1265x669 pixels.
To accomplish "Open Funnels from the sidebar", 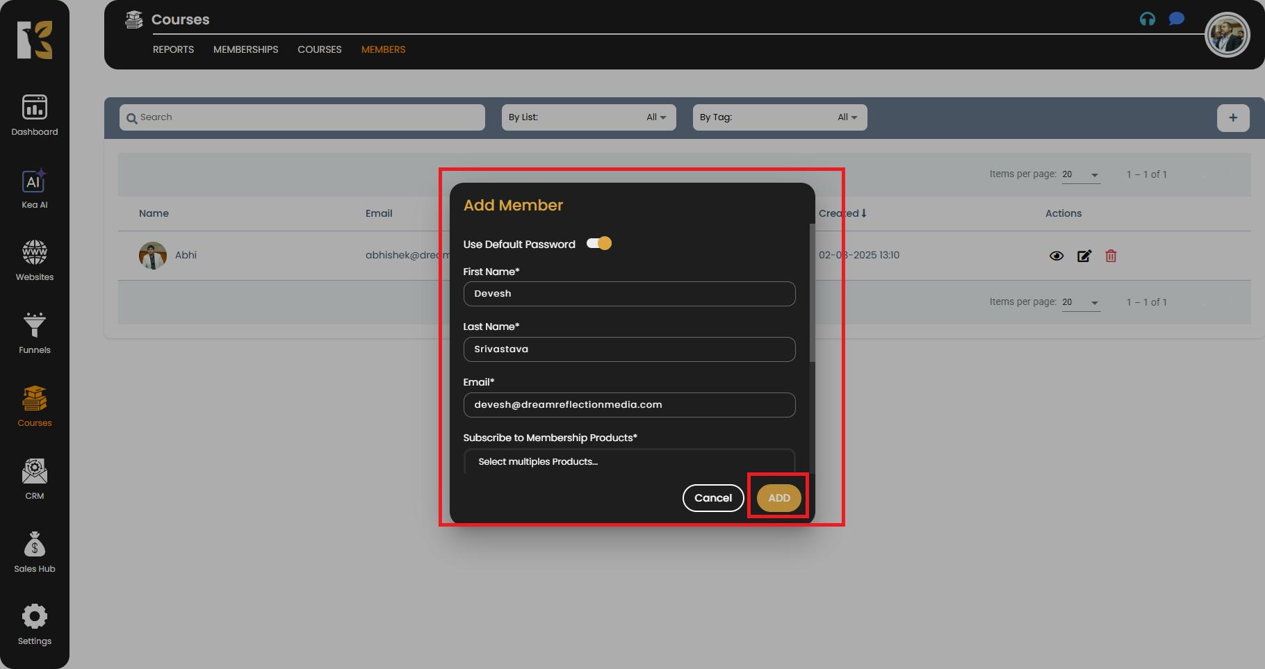I will click(34, 333).
